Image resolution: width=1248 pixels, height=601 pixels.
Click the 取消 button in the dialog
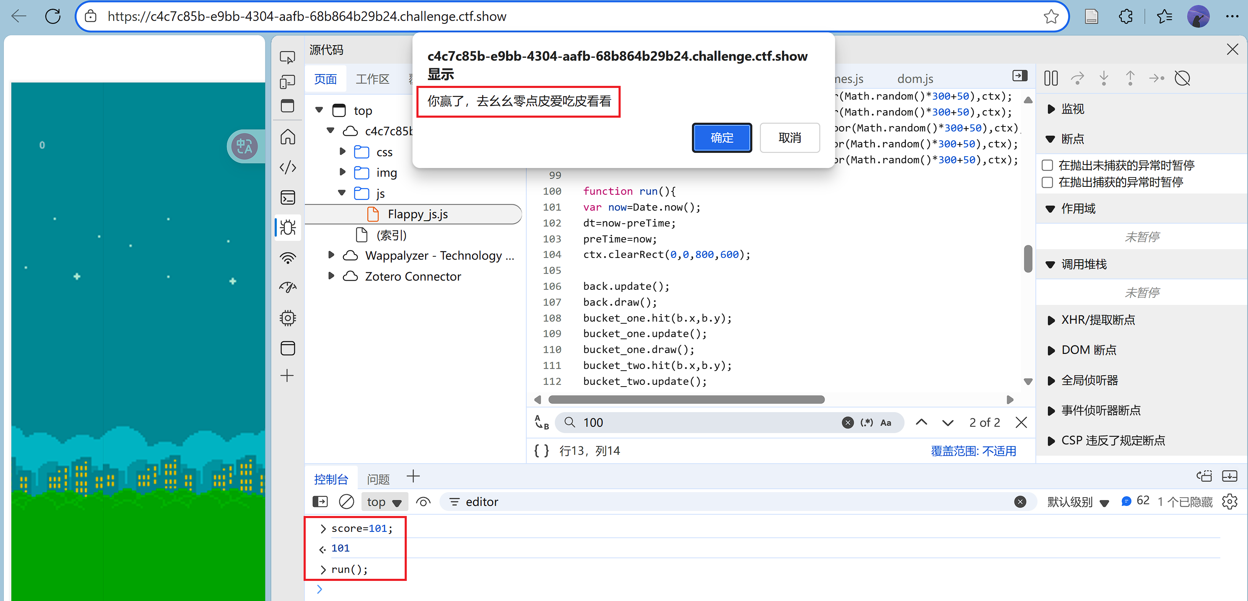(x=789, y=138)
